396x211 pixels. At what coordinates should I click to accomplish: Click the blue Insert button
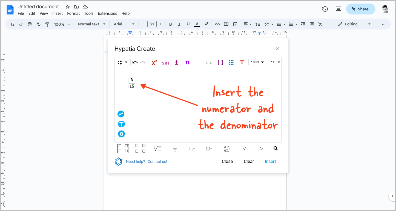(x=270, y=161)
